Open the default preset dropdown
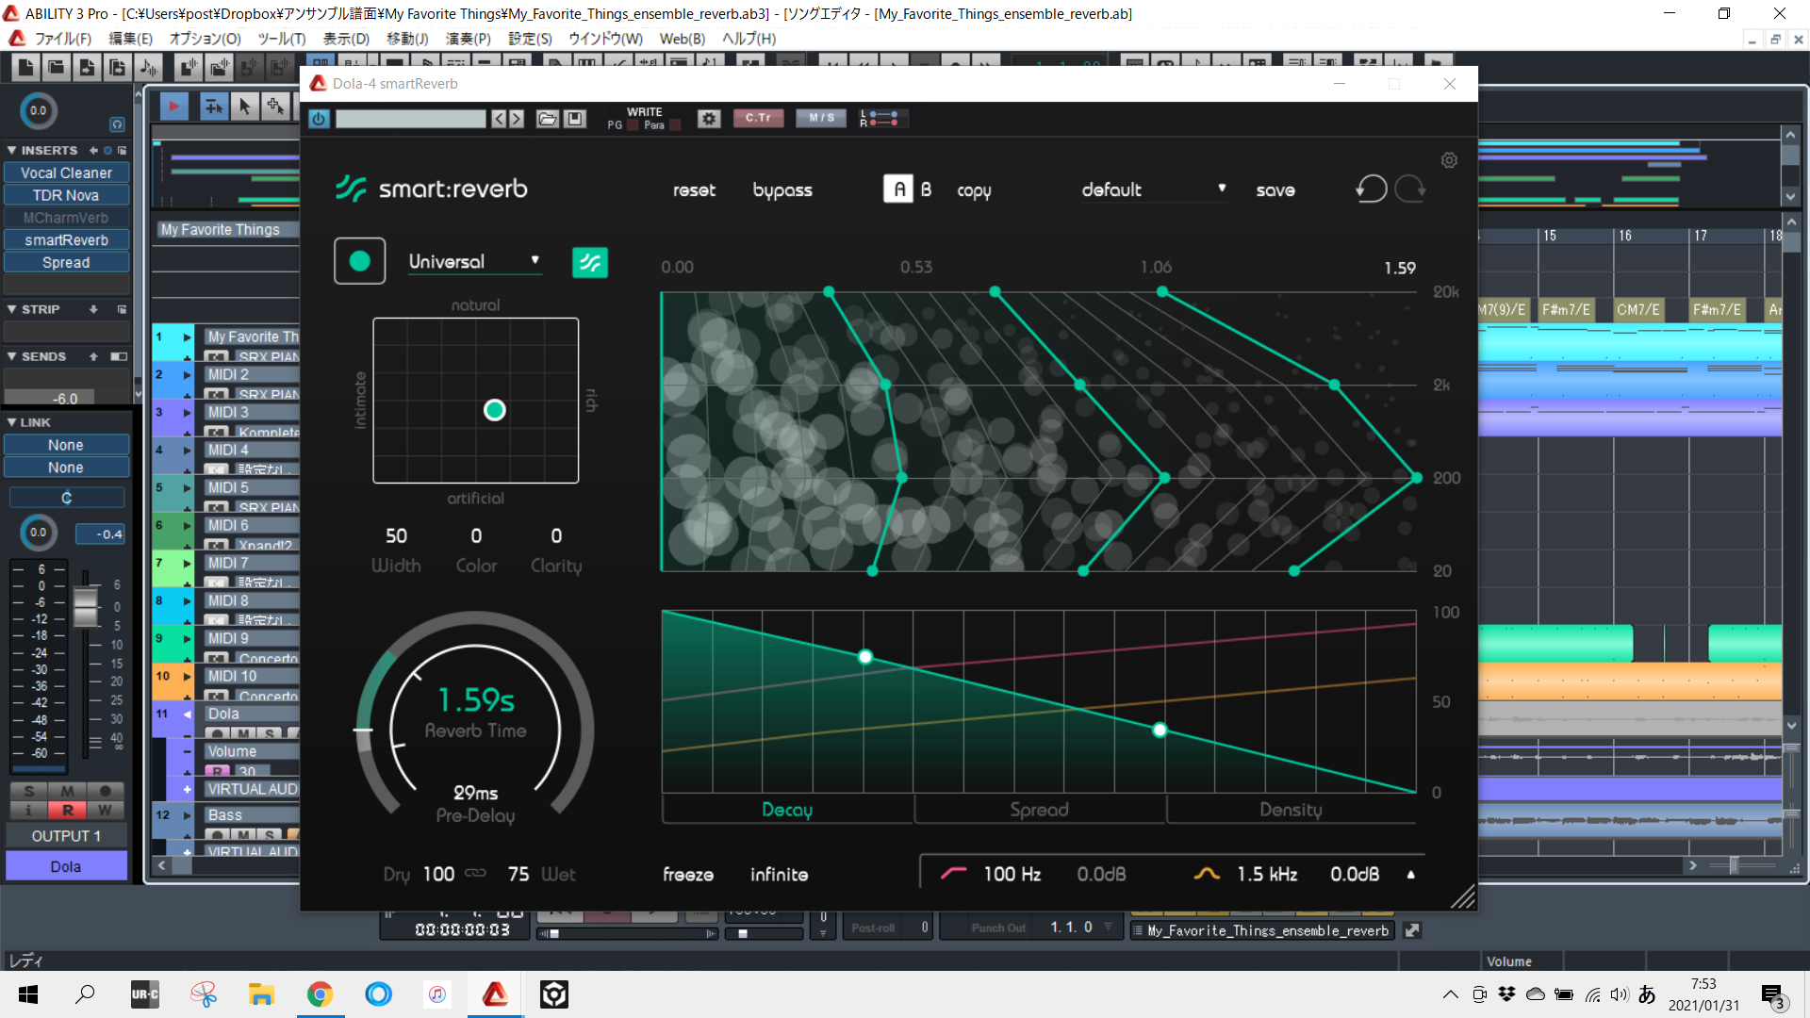This screenshot has width=1810, height=1018. (x=1153, y=189)
